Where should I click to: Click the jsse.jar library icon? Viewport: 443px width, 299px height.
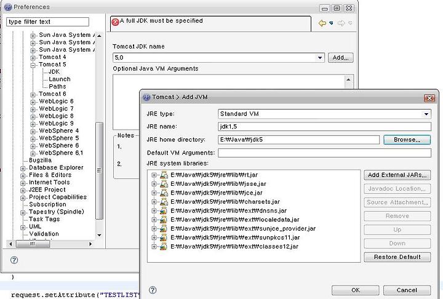click(x=164, y=184)
